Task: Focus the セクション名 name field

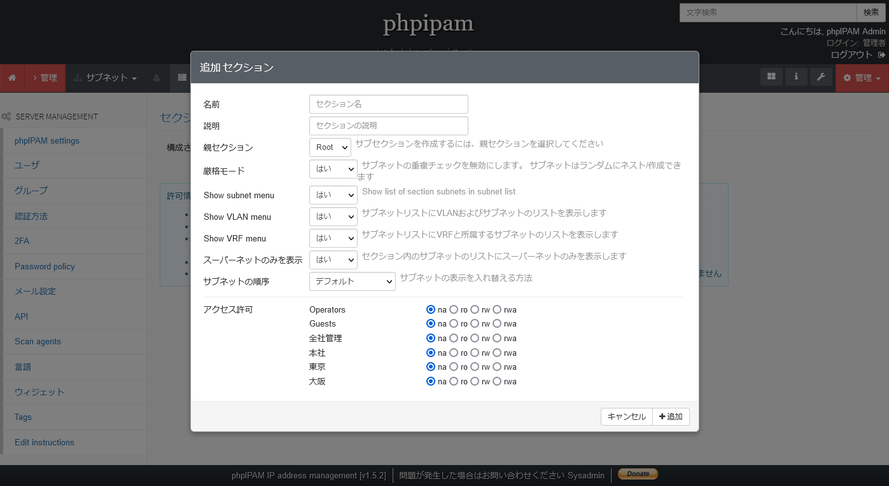Action: point(389,104)
